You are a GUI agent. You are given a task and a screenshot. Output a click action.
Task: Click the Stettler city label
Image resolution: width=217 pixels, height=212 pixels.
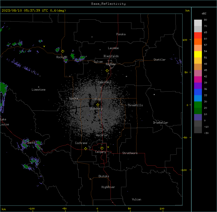coord(160,60)
